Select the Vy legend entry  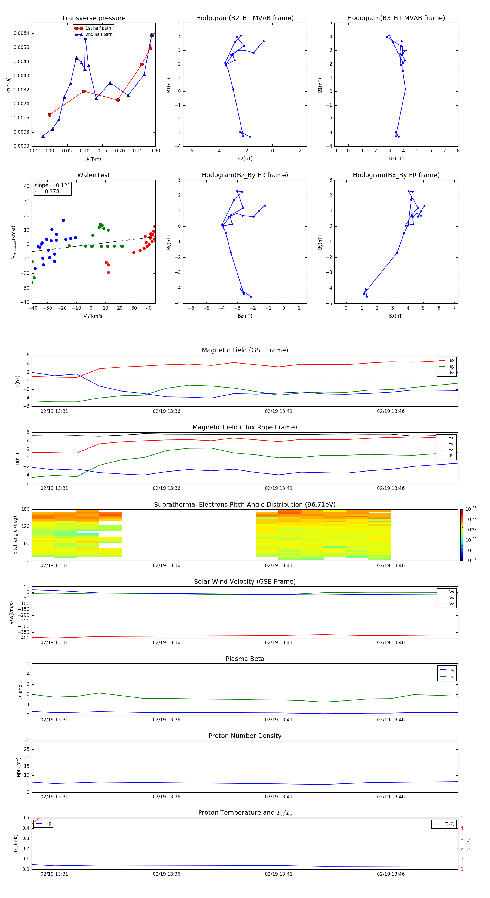coord(447,598)
